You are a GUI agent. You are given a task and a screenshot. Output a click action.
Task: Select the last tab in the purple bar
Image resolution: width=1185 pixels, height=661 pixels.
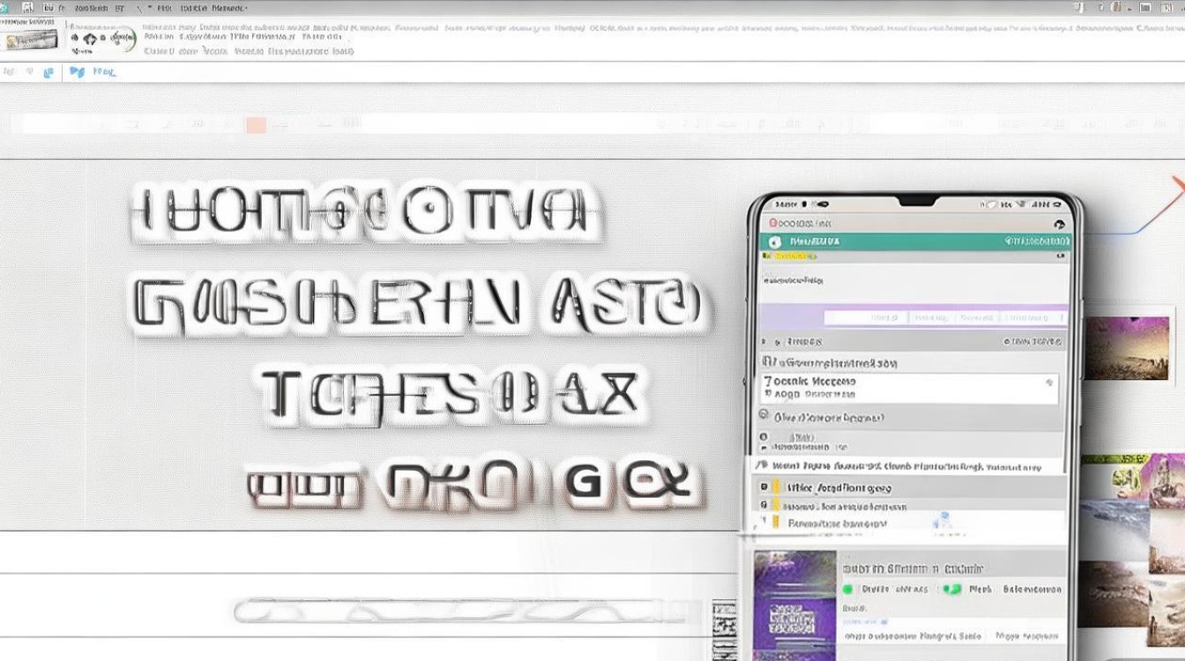pyautogui.click(x=1028, y=317)
